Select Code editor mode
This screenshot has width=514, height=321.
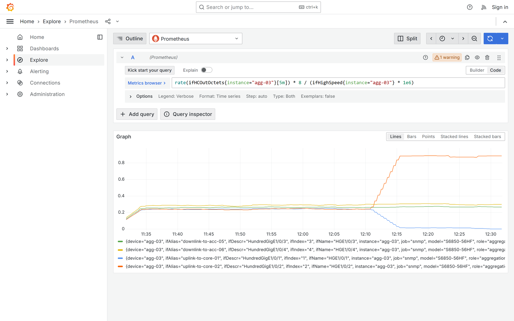pyautogui.click(x=495, y=70)
